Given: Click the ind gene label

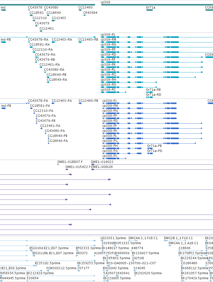Looking at the screenshot, I should pyautogui.click(x=3, y=7).
